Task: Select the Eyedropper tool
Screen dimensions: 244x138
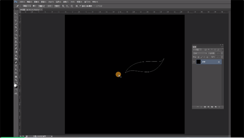Action: pos(16,31)
